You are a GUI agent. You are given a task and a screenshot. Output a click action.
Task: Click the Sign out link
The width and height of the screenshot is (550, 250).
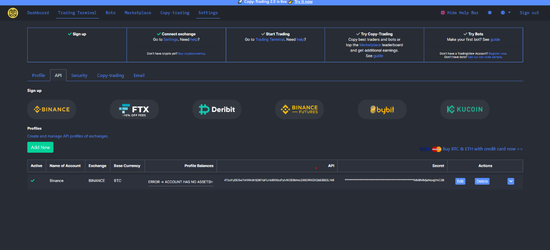click(x=529, y=13)
